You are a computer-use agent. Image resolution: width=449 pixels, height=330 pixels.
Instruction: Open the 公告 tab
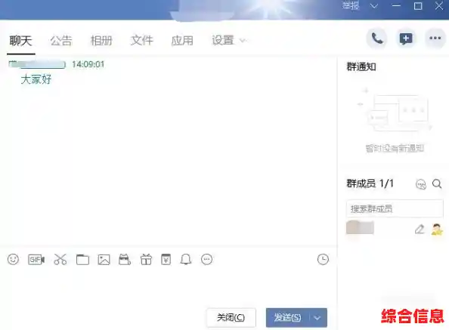61,41
